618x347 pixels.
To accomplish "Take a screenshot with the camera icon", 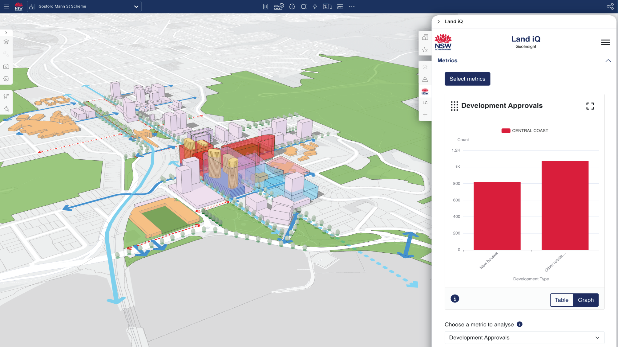I will tap(6, 66).
